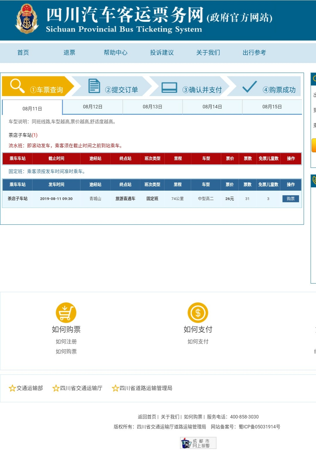Open 投诉建议 in navigation bar
Viewport: 316px width, 458px height.
162,52
